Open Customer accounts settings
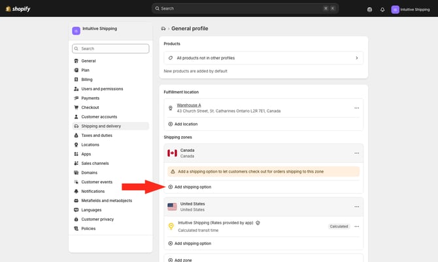Image resolution: width=438 pixels, height=262 pixels. point(110,117)
